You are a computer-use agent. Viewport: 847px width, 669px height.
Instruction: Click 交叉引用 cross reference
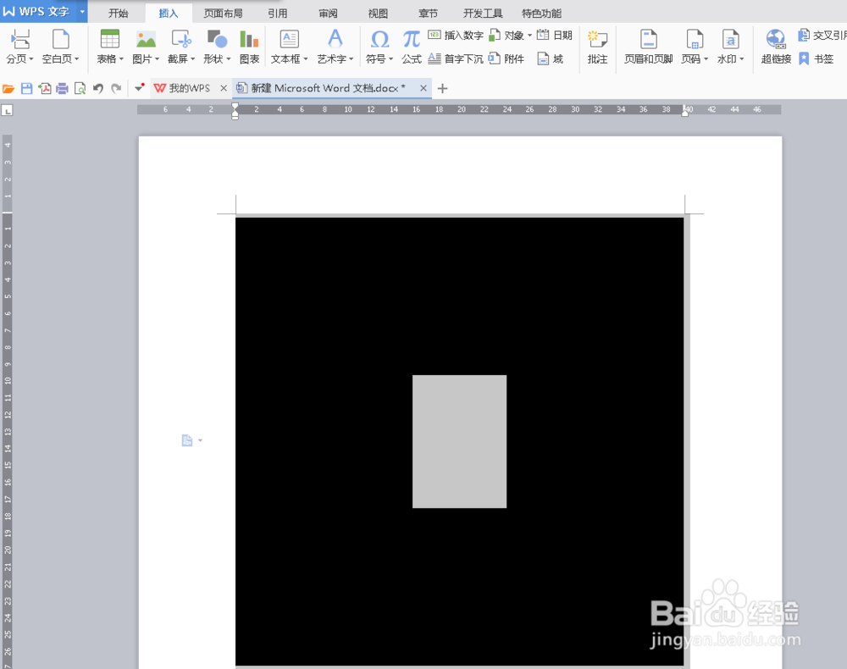point(822,35)
